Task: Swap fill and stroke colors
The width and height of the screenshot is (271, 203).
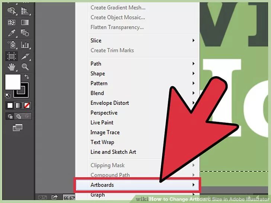Action: (27, 77)
